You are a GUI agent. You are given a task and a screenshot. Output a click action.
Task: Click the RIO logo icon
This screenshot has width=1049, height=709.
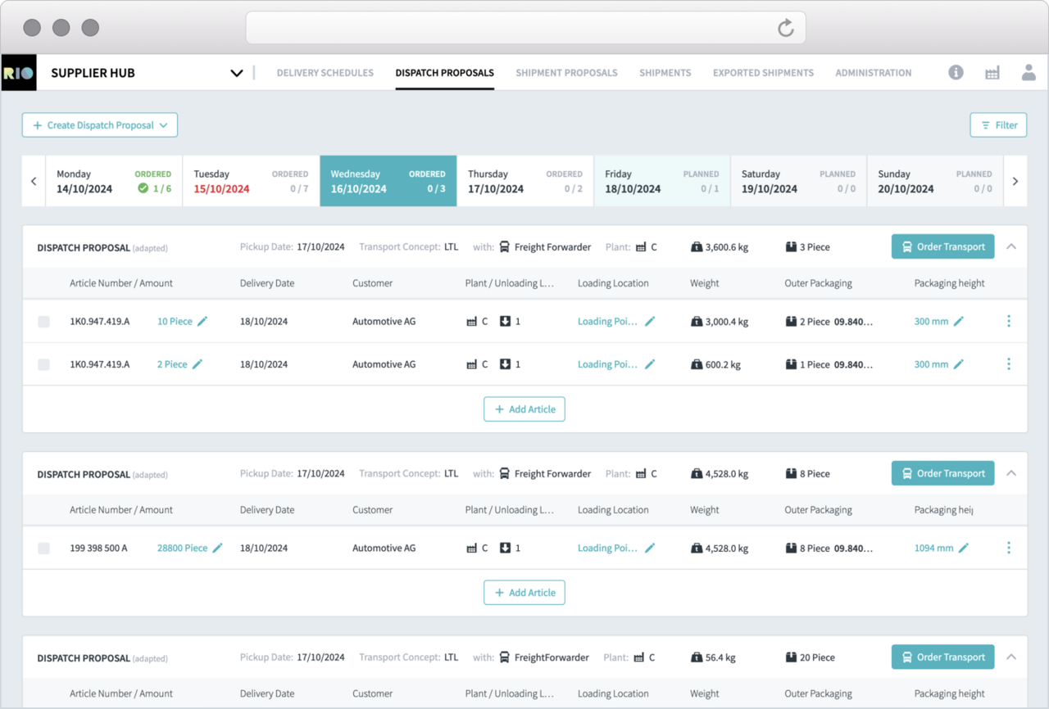pyautogui.click(x=19, y=73)
